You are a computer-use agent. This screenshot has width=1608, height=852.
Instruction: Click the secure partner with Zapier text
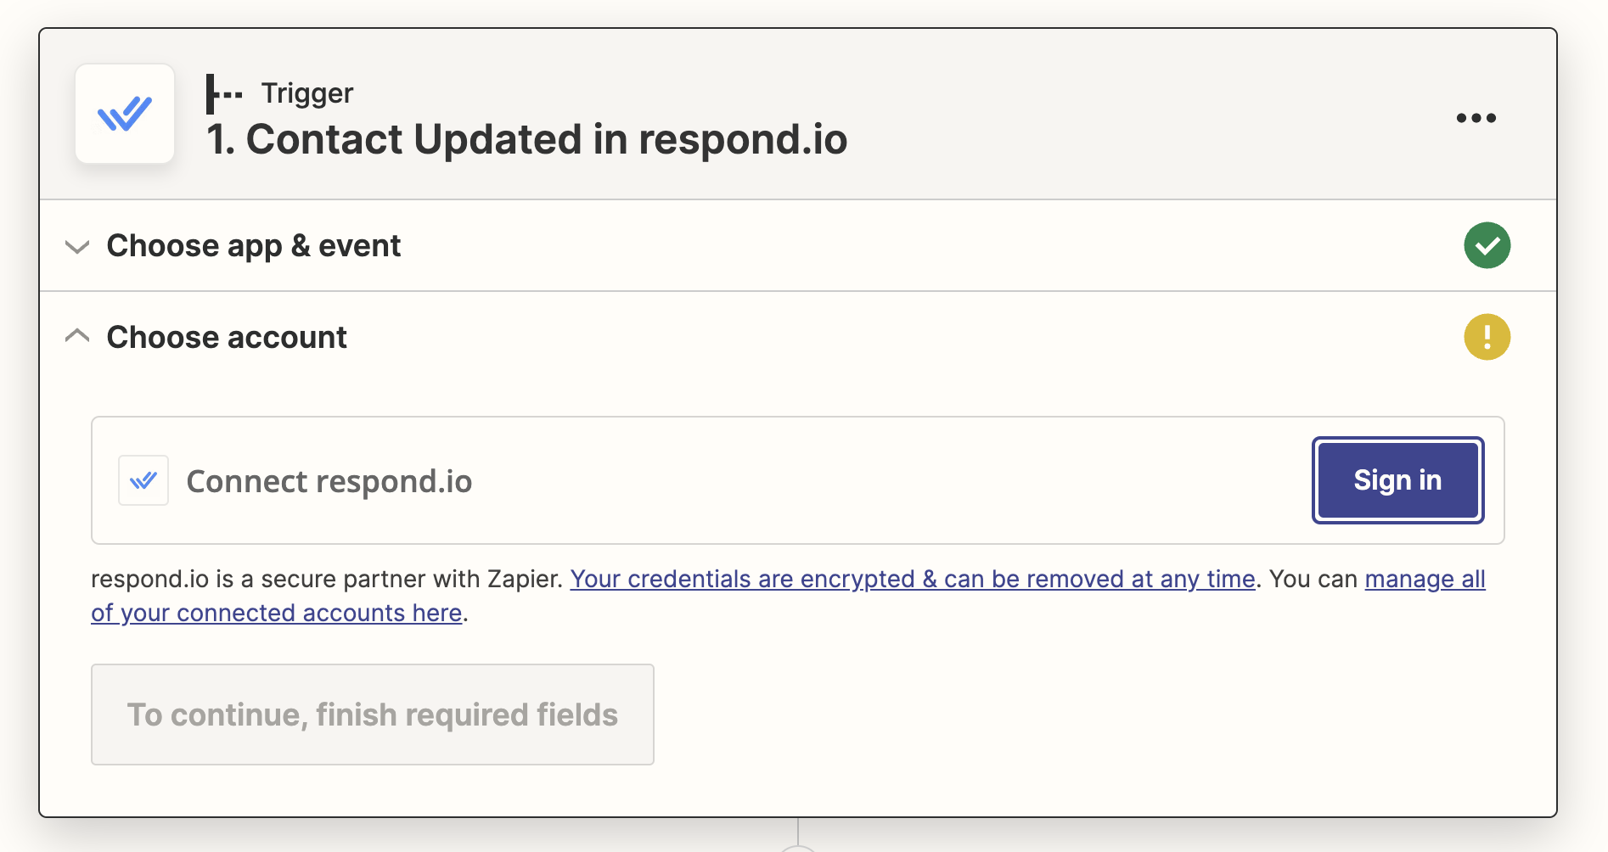point(327,579)
